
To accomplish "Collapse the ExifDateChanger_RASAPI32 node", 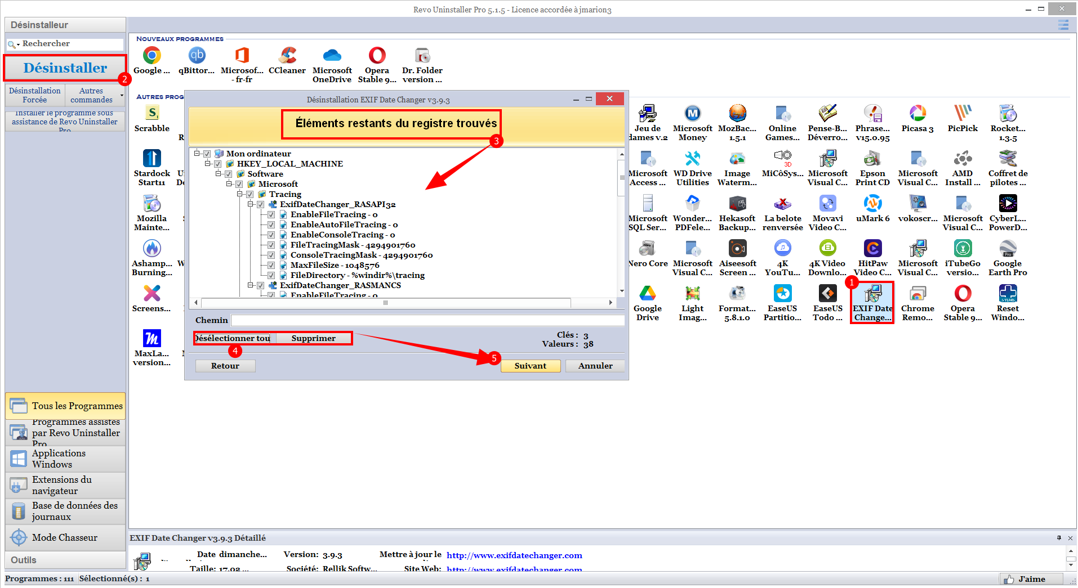I will (251, 204).
